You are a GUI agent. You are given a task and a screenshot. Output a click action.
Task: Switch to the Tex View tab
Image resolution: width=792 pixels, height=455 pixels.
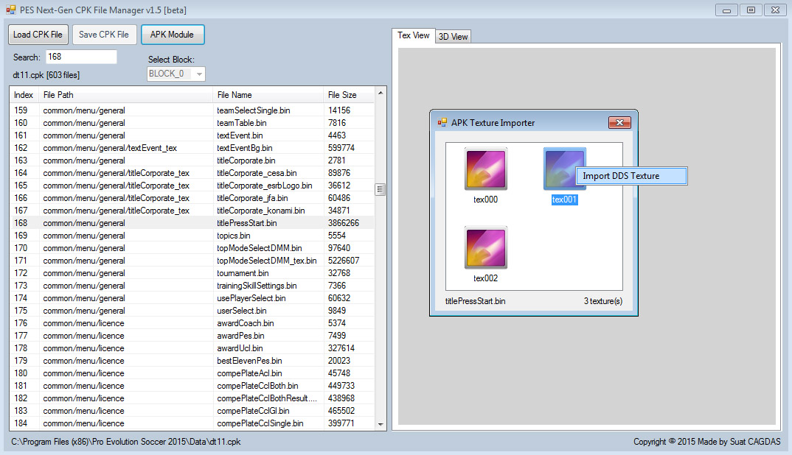point(413,35)
